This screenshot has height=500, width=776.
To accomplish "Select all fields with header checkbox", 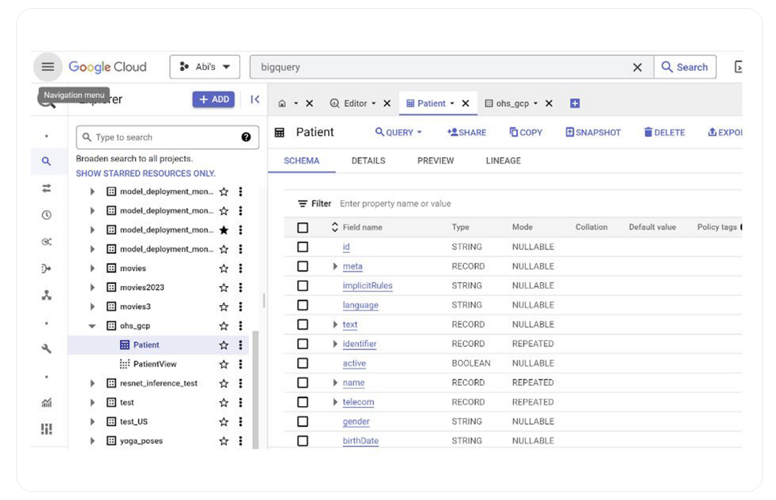I will pos(303,228).
